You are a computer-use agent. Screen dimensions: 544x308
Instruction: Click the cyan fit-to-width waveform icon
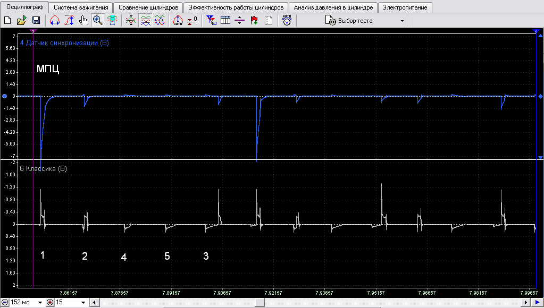112,20
